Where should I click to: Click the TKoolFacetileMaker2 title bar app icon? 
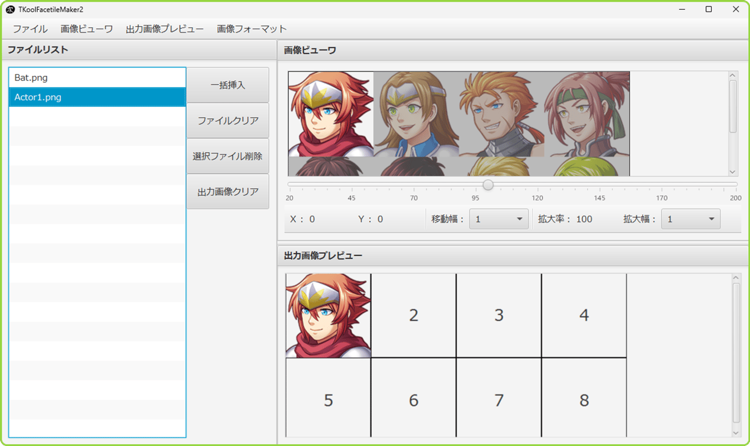10,9
